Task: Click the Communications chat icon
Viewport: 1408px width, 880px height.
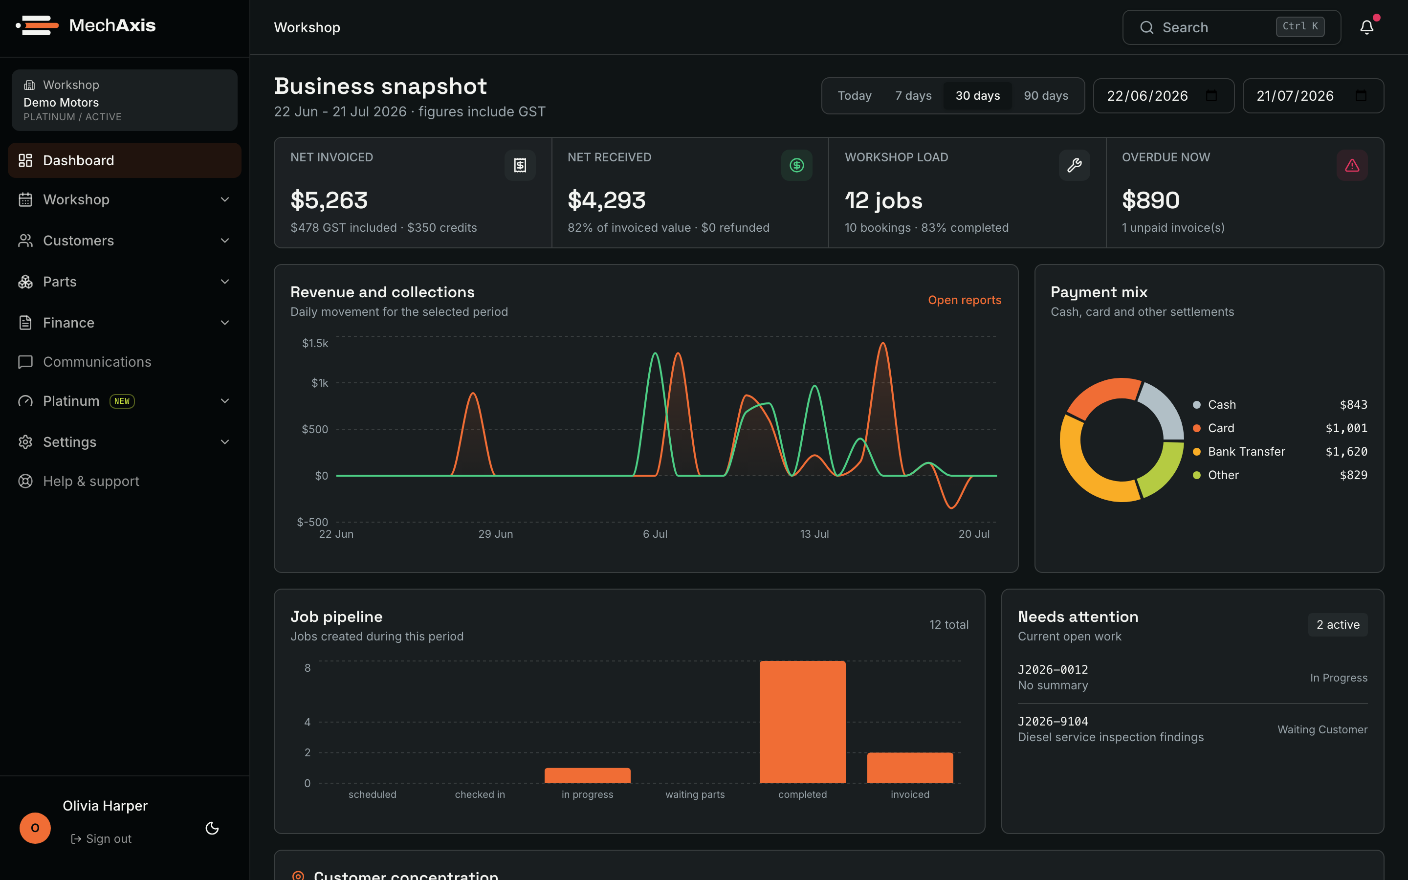Action: pos(25,362)
